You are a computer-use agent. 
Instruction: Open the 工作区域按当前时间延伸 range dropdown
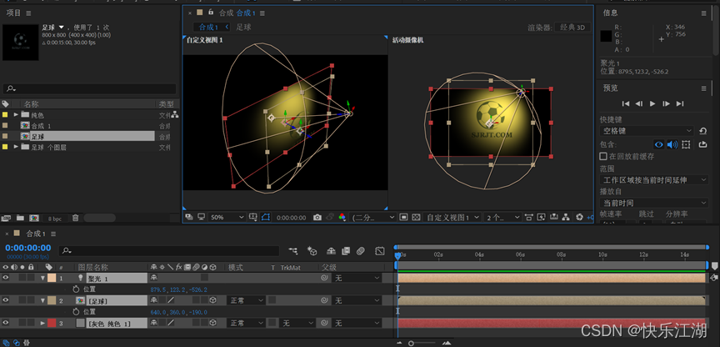point(654,180)
